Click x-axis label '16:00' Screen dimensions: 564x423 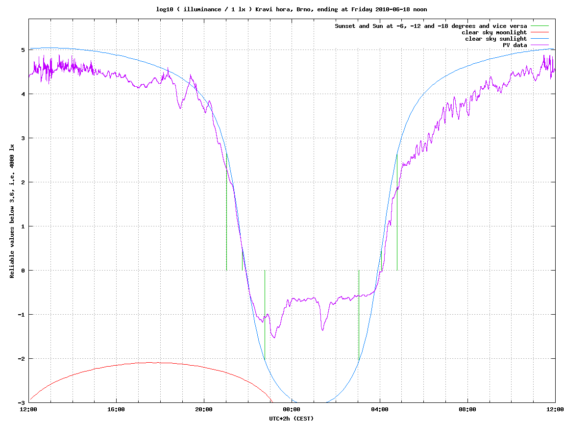click(116, 409)
